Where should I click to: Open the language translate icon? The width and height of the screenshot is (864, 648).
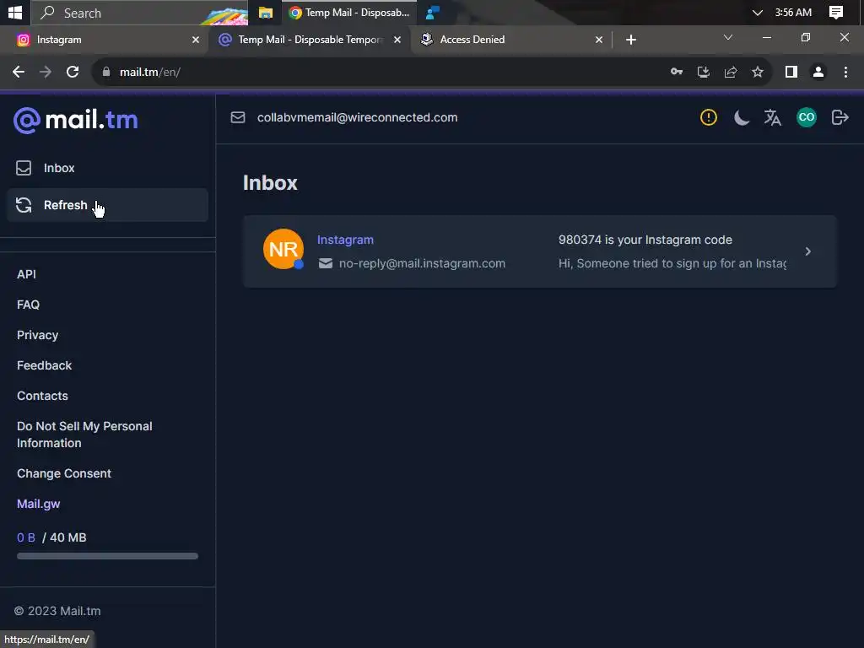773,117
